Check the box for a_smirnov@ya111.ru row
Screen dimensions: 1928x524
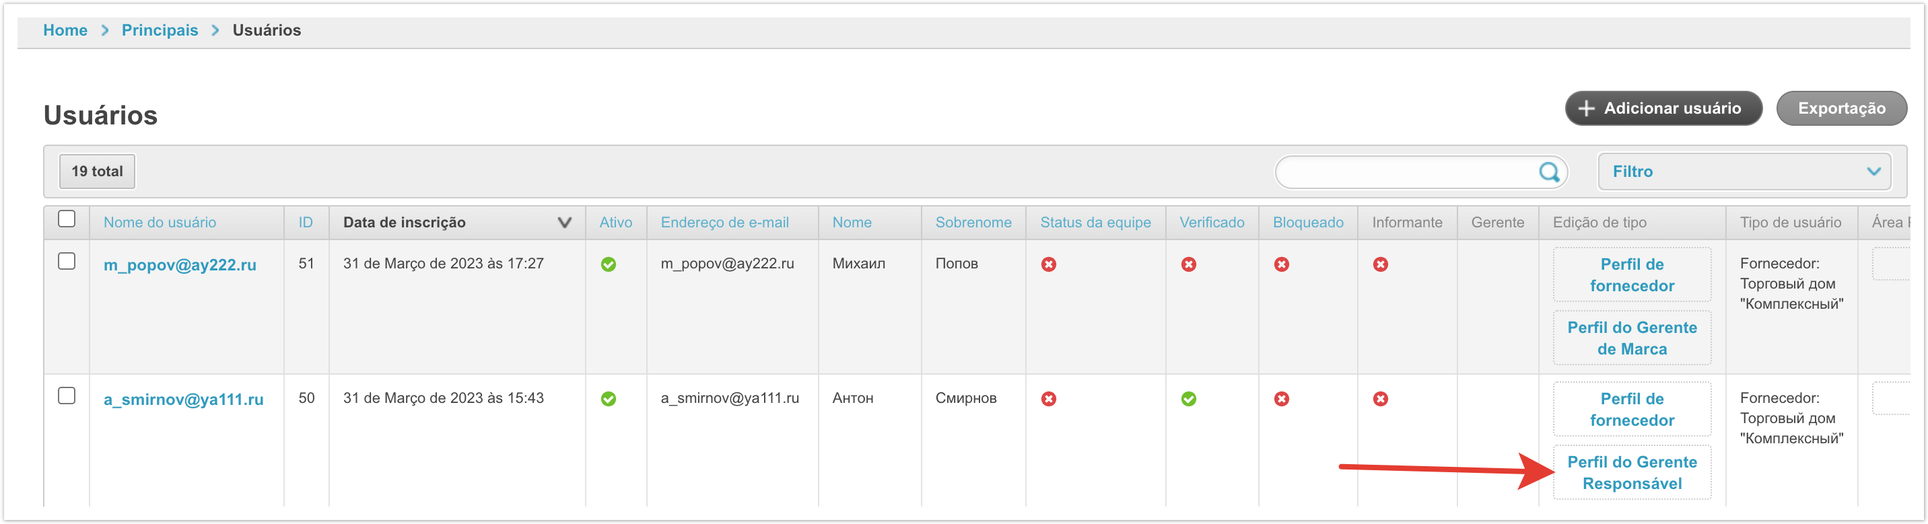tap(67, 396)
